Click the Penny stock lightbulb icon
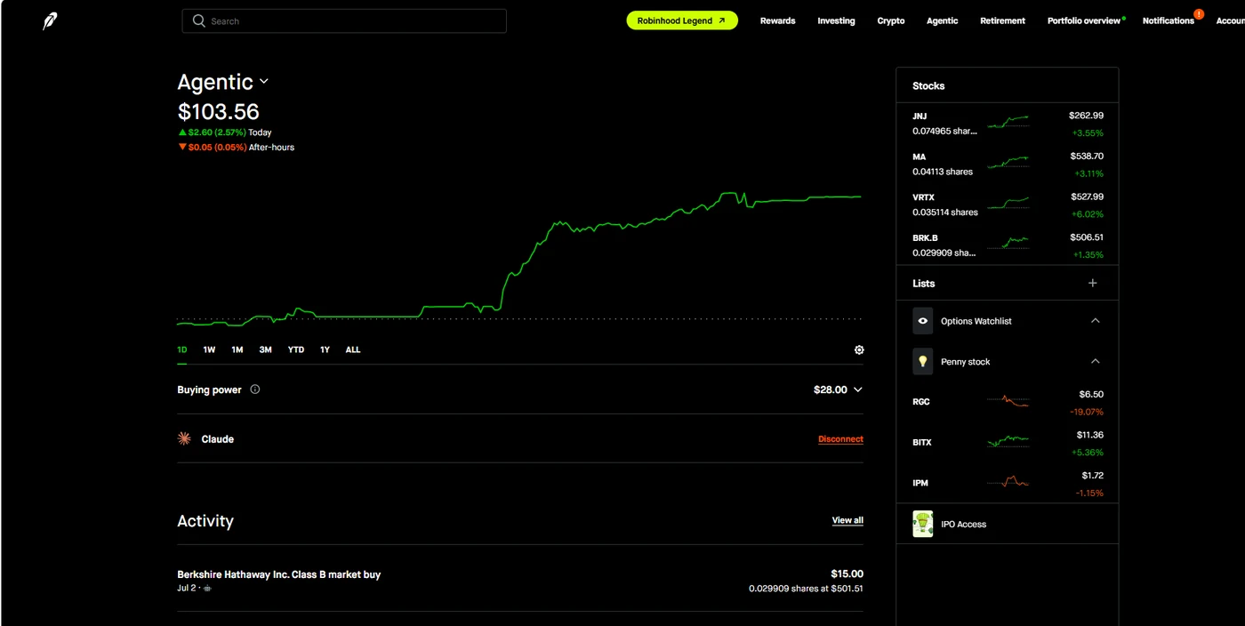1245x626 pixels. click(x=923, y=361)
